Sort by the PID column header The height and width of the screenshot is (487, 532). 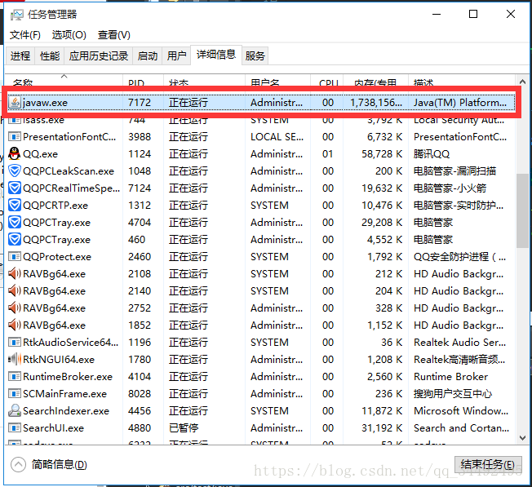pyautogui.click(x=143, y=81)
